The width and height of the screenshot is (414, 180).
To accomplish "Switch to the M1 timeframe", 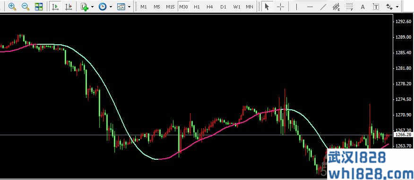I will pyautogui.click(x=144, y=7).
